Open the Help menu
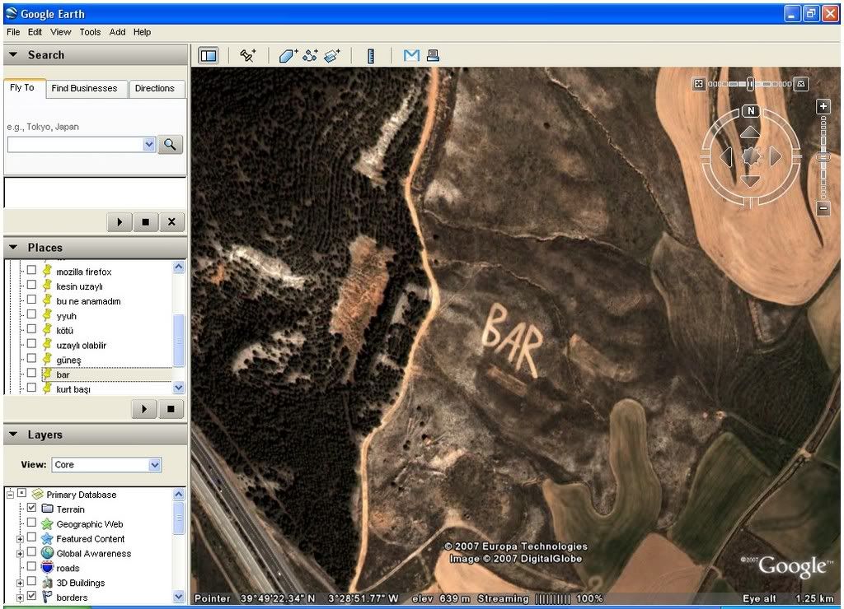Viewport: 844px width, 609px height. pyautogui.click(x=142, y=32)
